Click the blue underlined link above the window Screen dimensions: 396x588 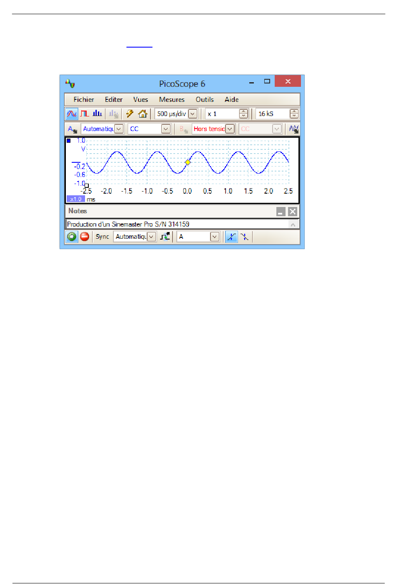140,46
